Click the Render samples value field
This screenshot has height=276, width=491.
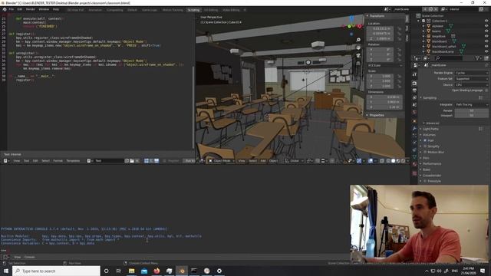click(x=471, y=110)
